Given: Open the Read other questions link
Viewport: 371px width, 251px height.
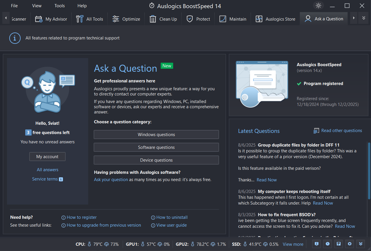Looking at the screenshot, I should click(341, 130).
